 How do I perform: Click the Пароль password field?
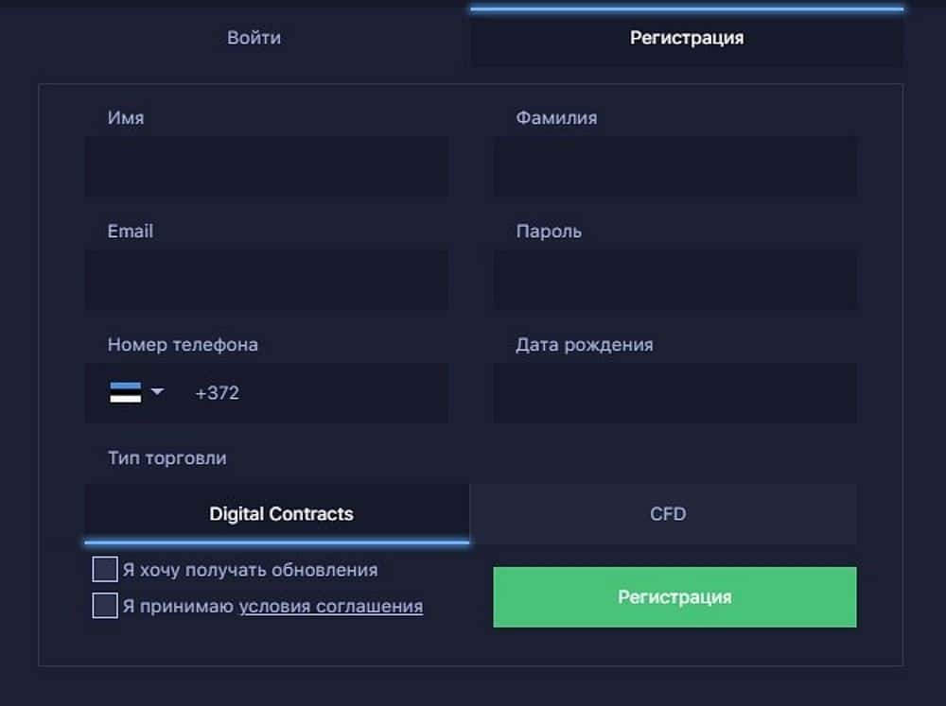pyautogui.click(x=674, y=280)
